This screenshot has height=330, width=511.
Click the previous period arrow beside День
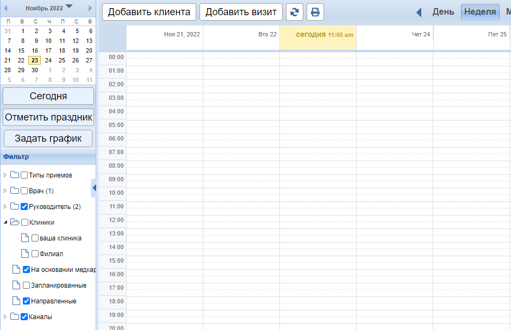[x=419, y=12]
